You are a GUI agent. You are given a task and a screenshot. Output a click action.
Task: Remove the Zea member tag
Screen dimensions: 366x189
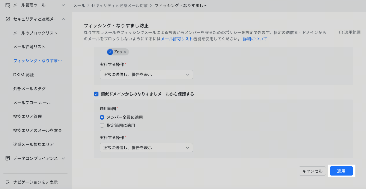coord(125,52)
